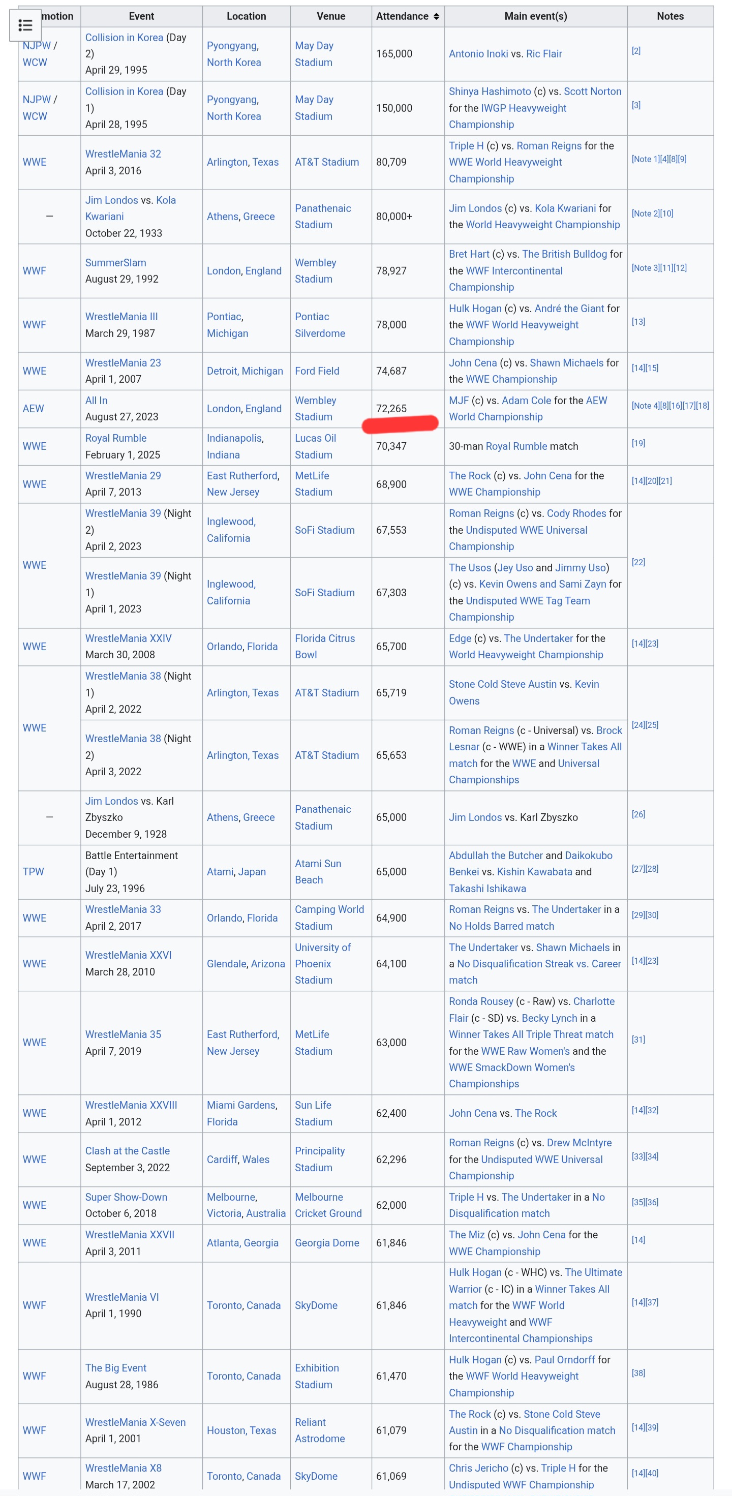Viewport: 732px width, 1496px height.
Task: Click University of Phoenix Stadium link
Action: [x=323, y=963]
